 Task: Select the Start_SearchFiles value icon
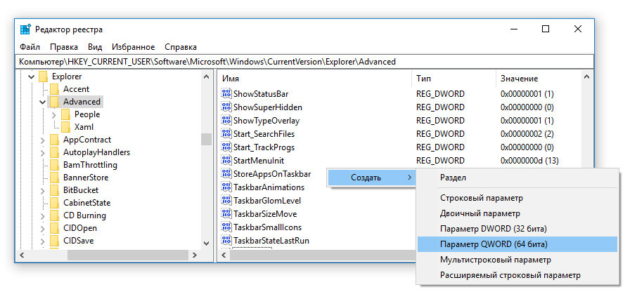226,133
